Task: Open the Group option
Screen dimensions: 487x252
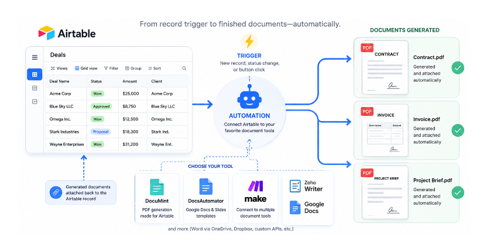Action: click(x=133, y=68)
